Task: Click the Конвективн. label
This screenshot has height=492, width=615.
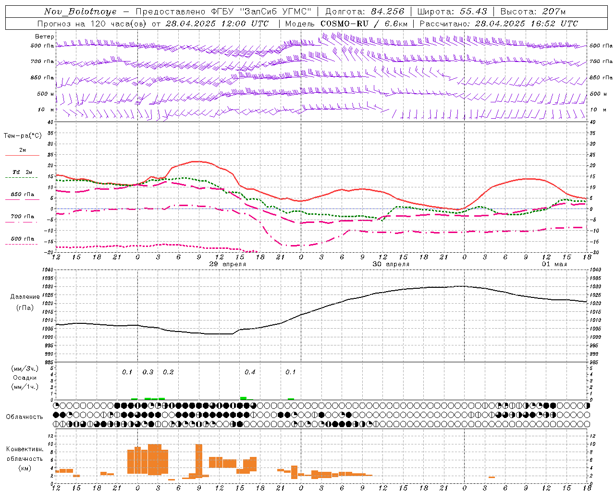Action: click(25, 449)
